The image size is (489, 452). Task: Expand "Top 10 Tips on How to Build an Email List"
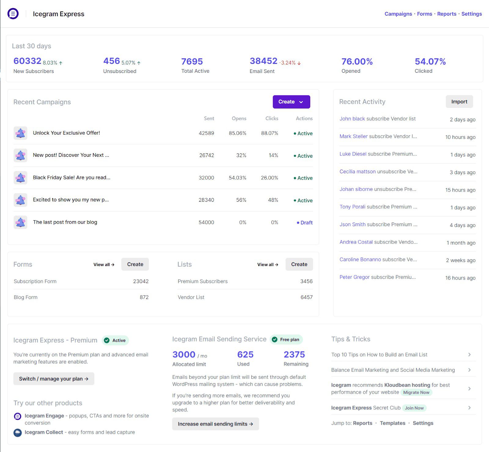tap(469, 355)
